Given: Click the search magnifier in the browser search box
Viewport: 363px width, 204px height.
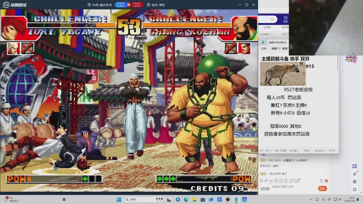Looking at the screenshot, I should tap(272, 19).
